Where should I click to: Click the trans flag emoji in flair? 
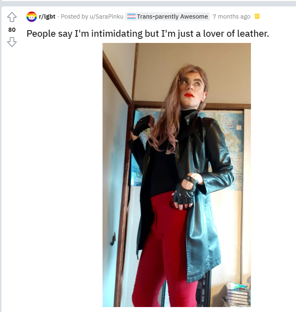(131, 17)
